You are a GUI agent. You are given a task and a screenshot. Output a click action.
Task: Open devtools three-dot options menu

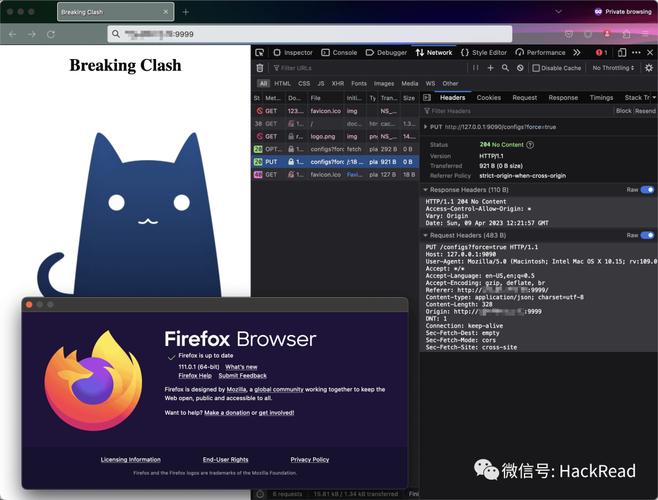636,52
